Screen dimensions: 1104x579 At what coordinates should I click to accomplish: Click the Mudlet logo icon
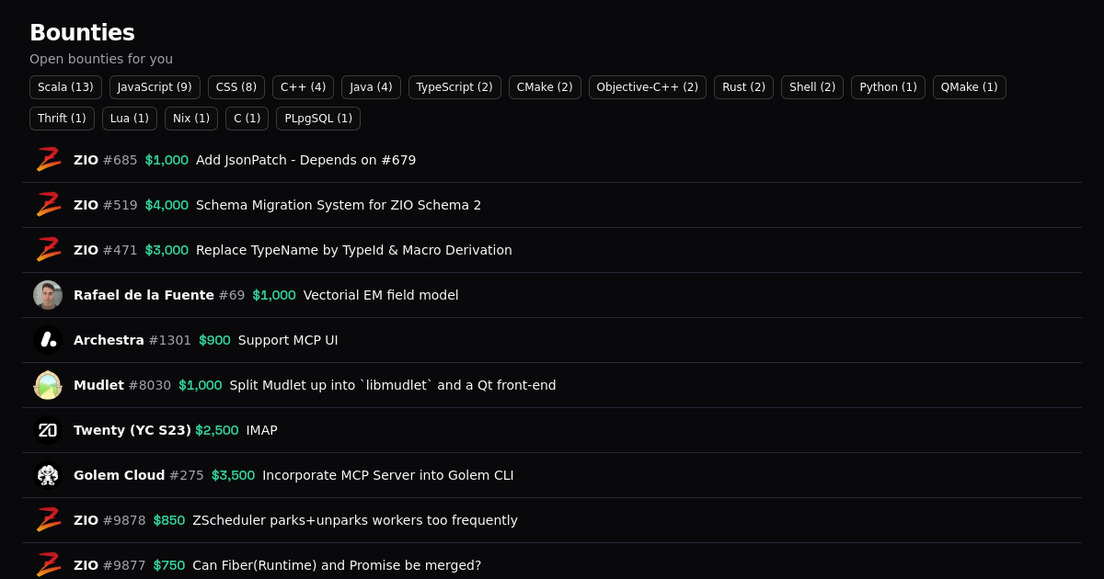click(48, 385)
